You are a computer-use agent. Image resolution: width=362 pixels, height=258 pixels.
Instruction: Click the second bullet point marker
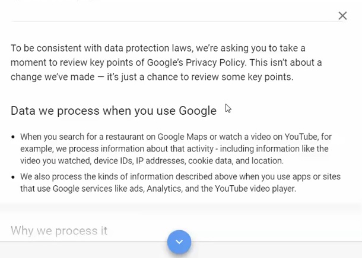(13, 177)
